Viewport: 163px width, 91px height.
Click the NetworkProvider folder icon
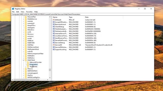[x=28, y=62]
